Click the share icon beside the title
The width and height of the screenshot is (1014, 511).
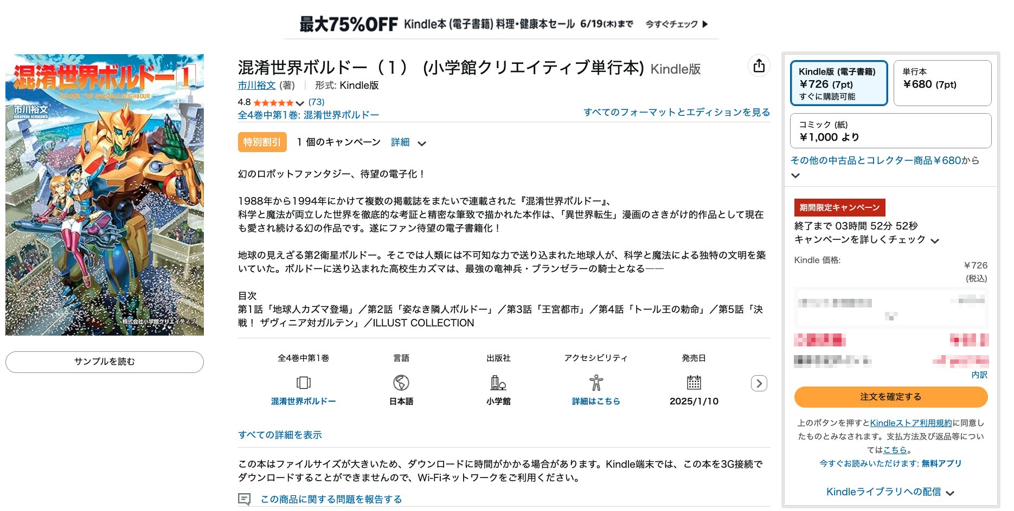759,65
